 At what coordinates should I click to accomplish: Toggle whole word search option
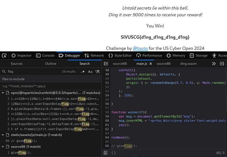coord(97,72)
